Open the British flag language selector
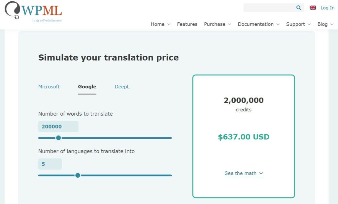338x204 pixels. (313, 7)
